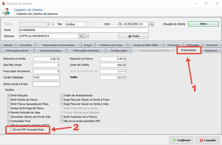
Task: Switch to Grupos Crédito ICMS tab
Action: coord(146,45)
